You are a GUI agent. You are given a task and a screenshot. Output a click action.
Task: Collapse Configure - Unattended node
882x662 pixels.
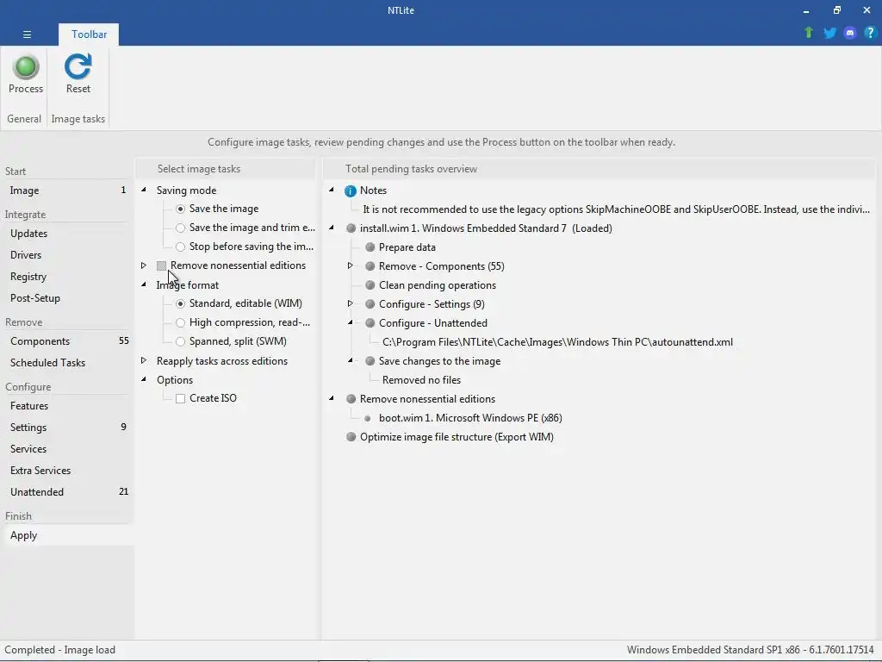[x=350, y=322]
